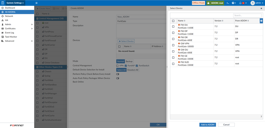Viewport: 265px width, 128px height.
Task: Toggle Auto-Push Policy Packages switch
Action: tap(118, 78)
